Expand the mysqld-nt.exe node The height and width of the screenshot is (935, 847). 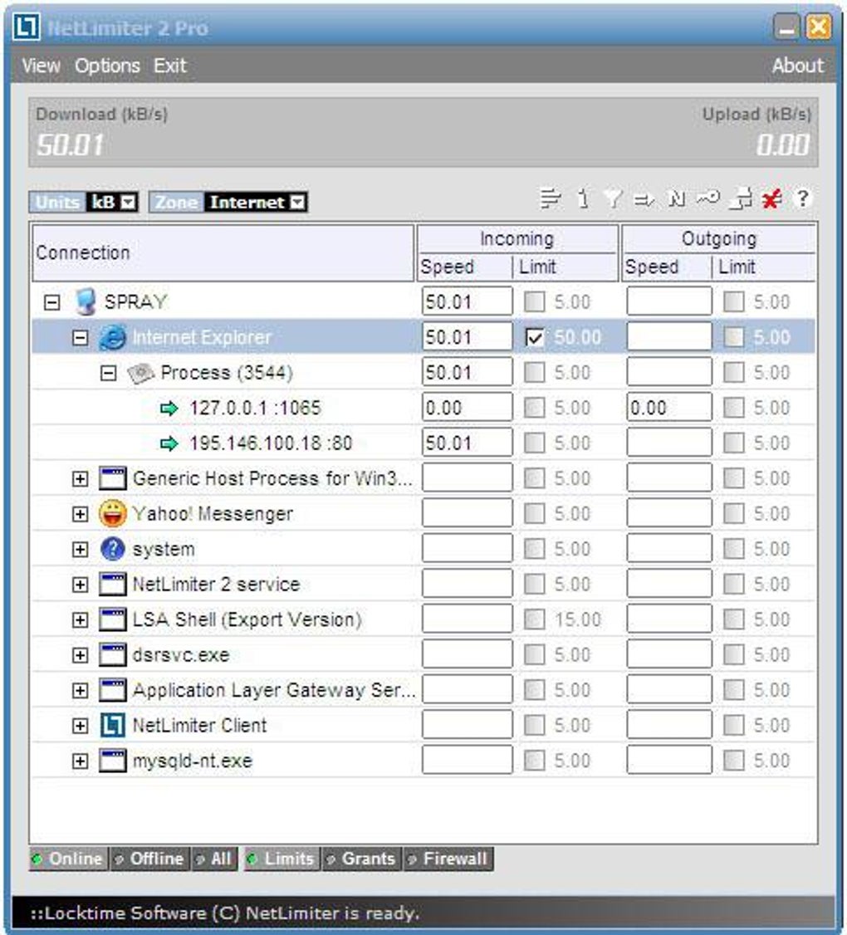(x=80, y=761)
